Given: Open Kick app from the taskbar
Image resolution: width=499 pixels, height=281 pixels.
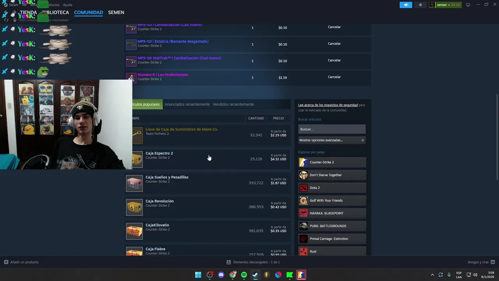Looking at the screenshot, I should [290, 275].
